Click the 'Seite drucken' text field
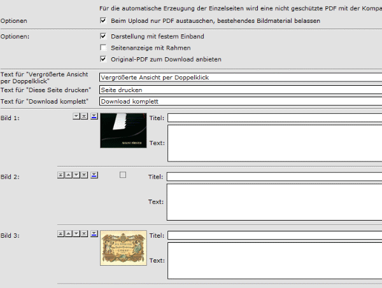Image resolution: width=382 pixels, height=288 pixels. 241,90
